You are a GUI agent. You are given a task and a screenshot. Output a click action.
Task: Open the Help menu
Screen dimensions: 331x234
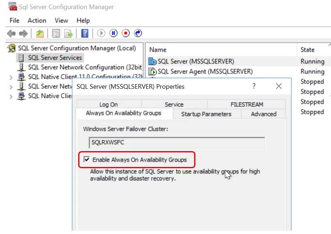[83, 20]
